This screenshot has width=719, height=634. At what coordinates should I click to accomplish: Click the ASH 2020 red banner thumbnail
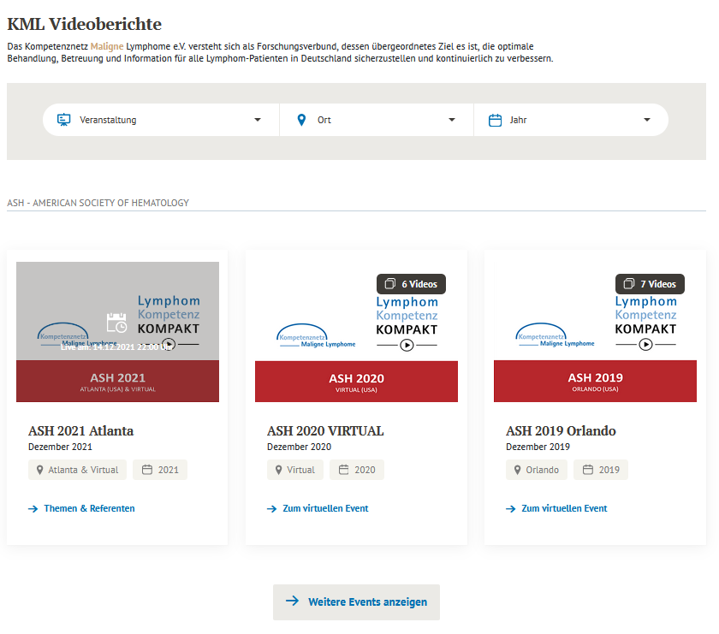[356, 381]
